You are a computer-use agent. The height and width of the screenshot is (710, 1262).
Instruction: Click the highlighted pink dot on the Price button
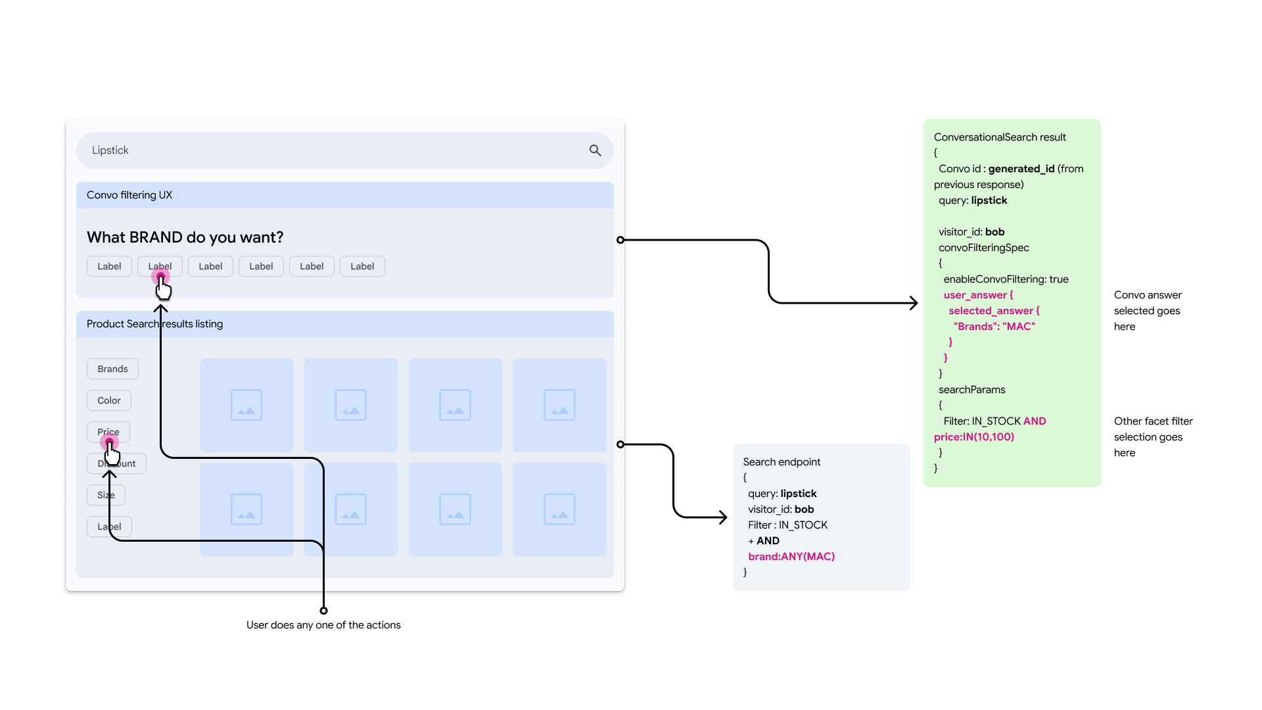109,442
